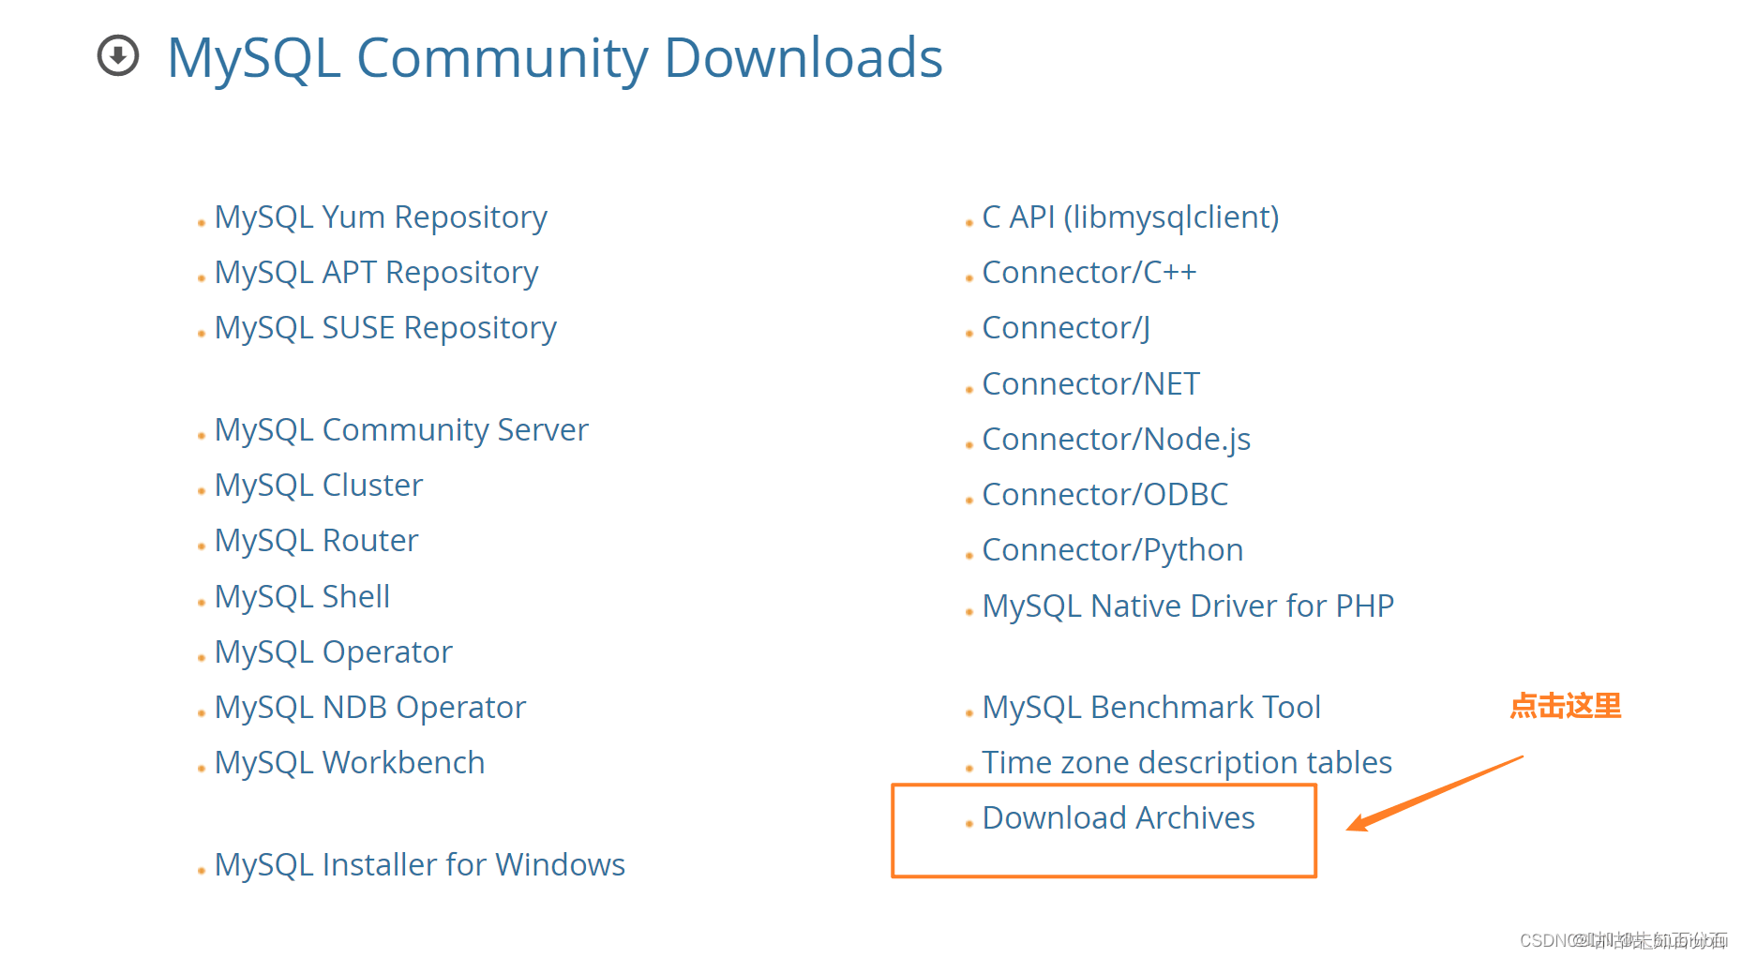The height and width of the screenshot is (958, 1742).
Task: Select MySQL Community Server link
Action: [x=401, y=430]
